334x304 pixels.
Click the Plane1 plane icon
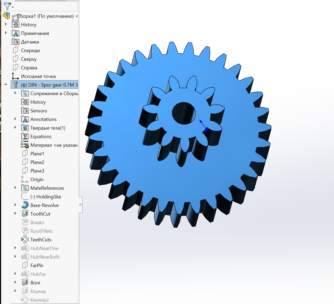click(25, 153)
